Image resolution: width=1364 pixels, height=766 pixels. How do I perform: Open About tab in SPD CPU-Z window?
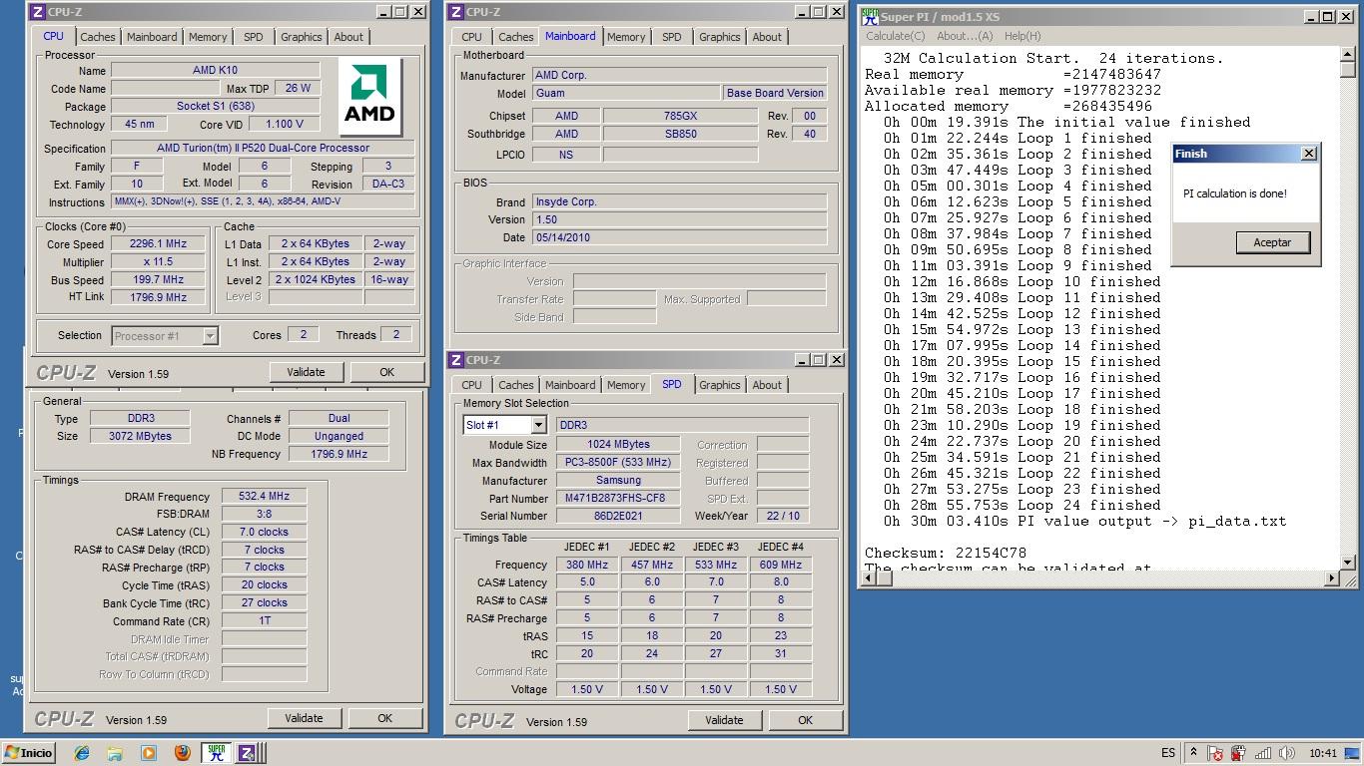click(x=767, y=385)
